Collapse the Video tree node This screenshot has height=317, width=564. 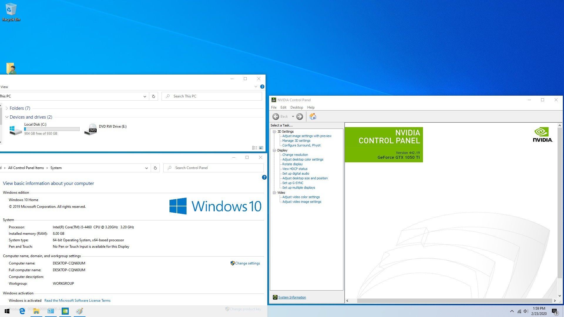click(x=274, y=193)
